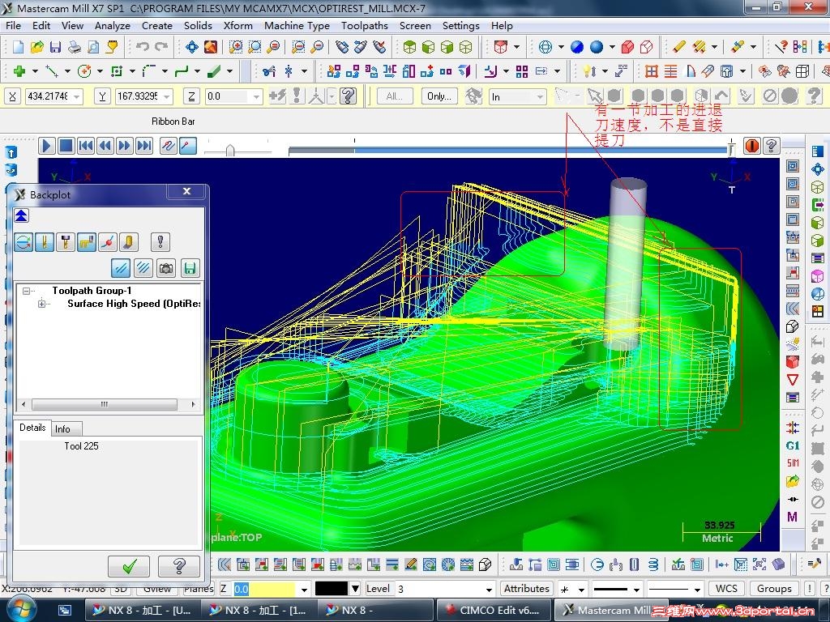Click the G1 icon in right sidebar
This screenshot has height=622, width=830.
(x=793, y=446)
